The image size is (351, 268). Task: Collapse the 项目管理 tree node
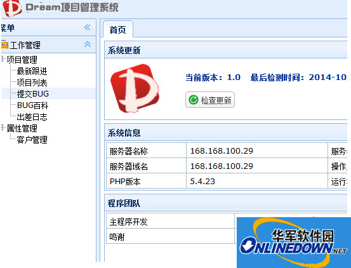[3, 59]
